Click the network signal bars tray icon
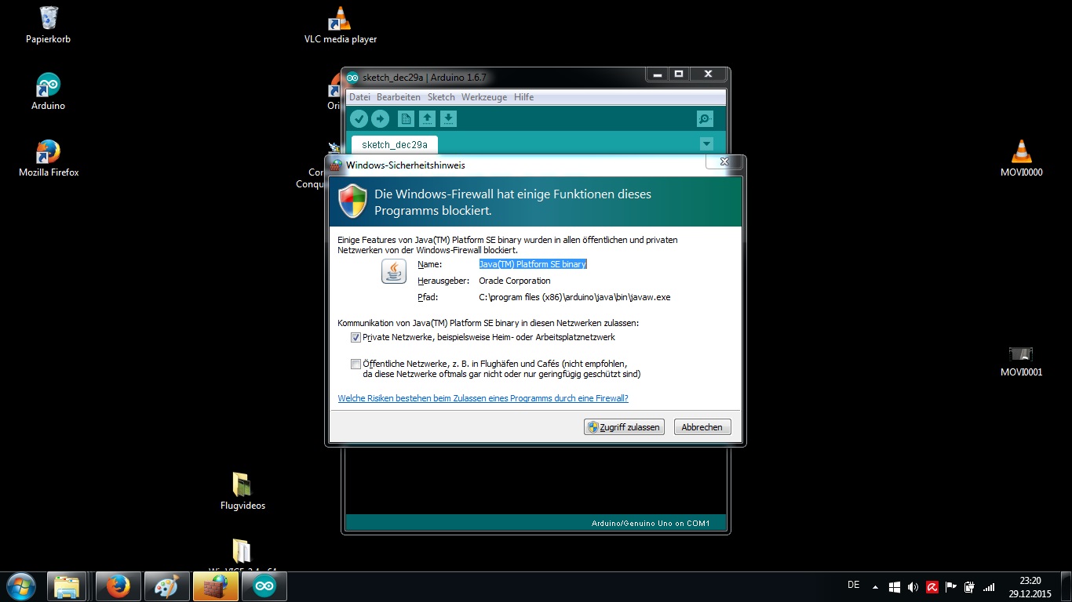Screen dimensions: 1072x602 [x=989, y=586]
